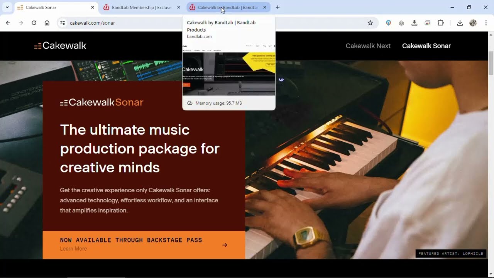Restore down the Chrome window

click(469, 7)
